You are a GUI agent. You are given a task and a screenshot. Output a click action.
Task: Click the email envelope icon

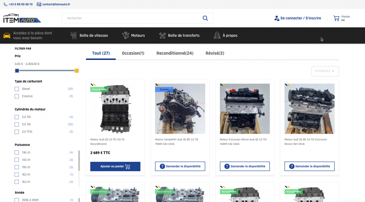(39, 5)
